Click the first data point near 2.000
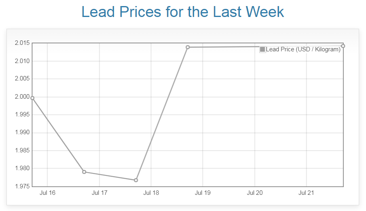 click(x=32, y=98)
